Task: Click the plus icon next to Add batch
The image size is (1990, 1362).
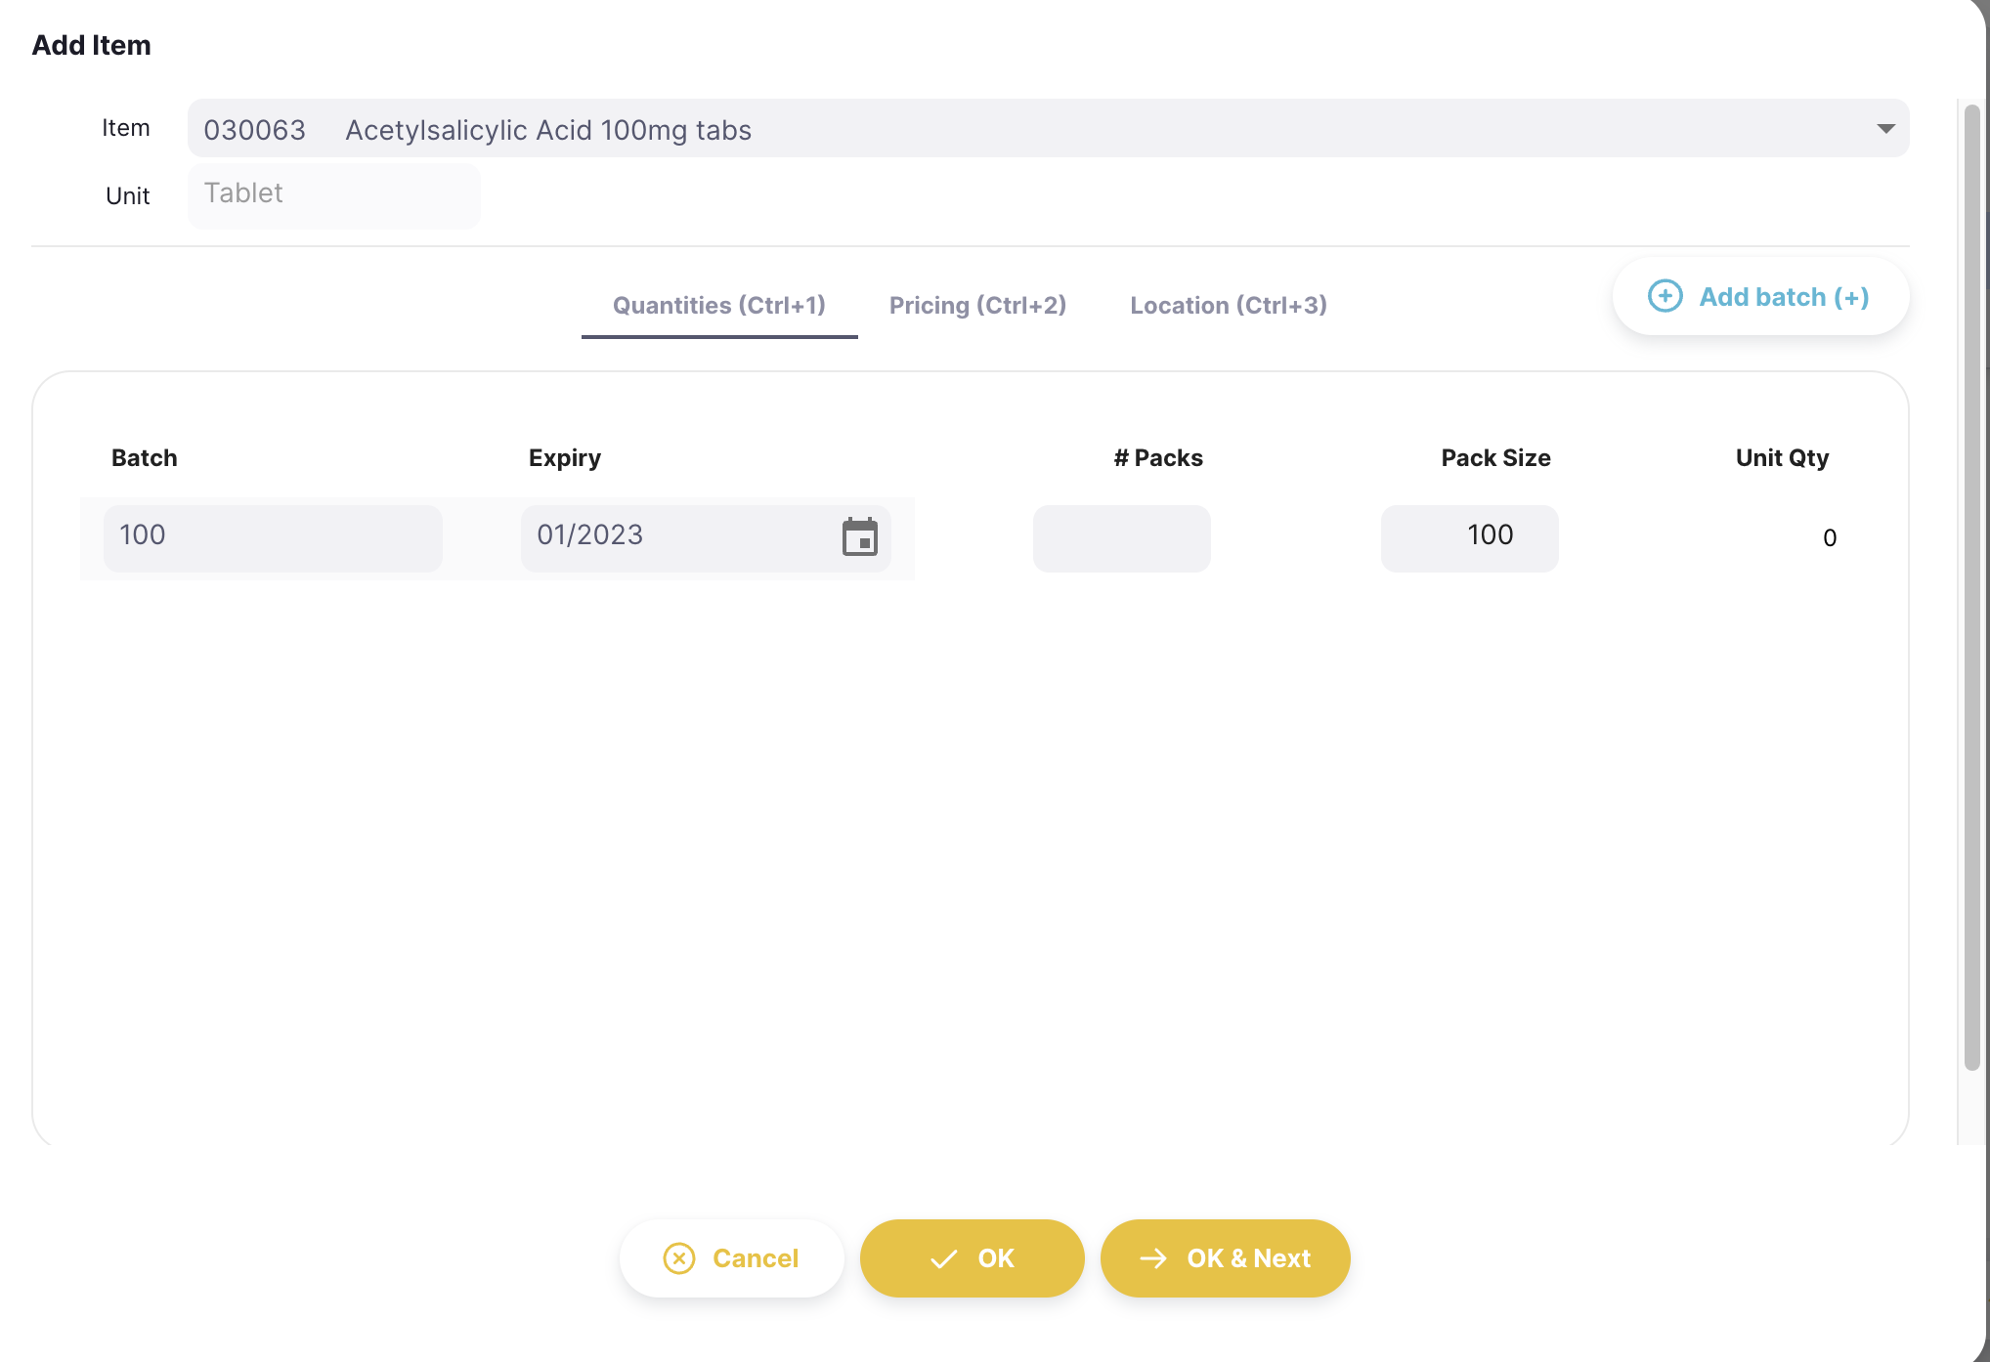Action: coord(1665,296)
